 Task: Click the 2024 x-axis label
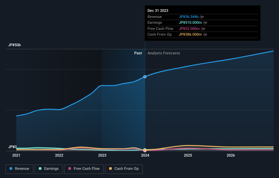click(x=145, y=156)
